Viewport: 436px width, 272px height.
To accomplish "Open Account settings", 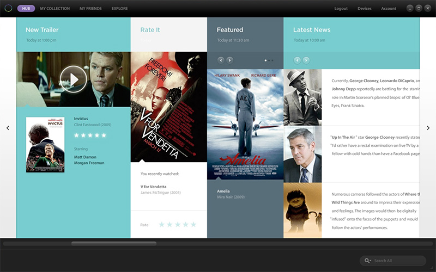I will [389, 9].
